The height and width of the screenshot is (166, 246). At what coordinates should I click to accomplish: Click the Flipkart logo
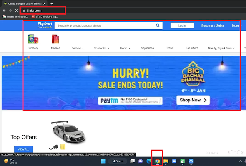tap(45, 25)
